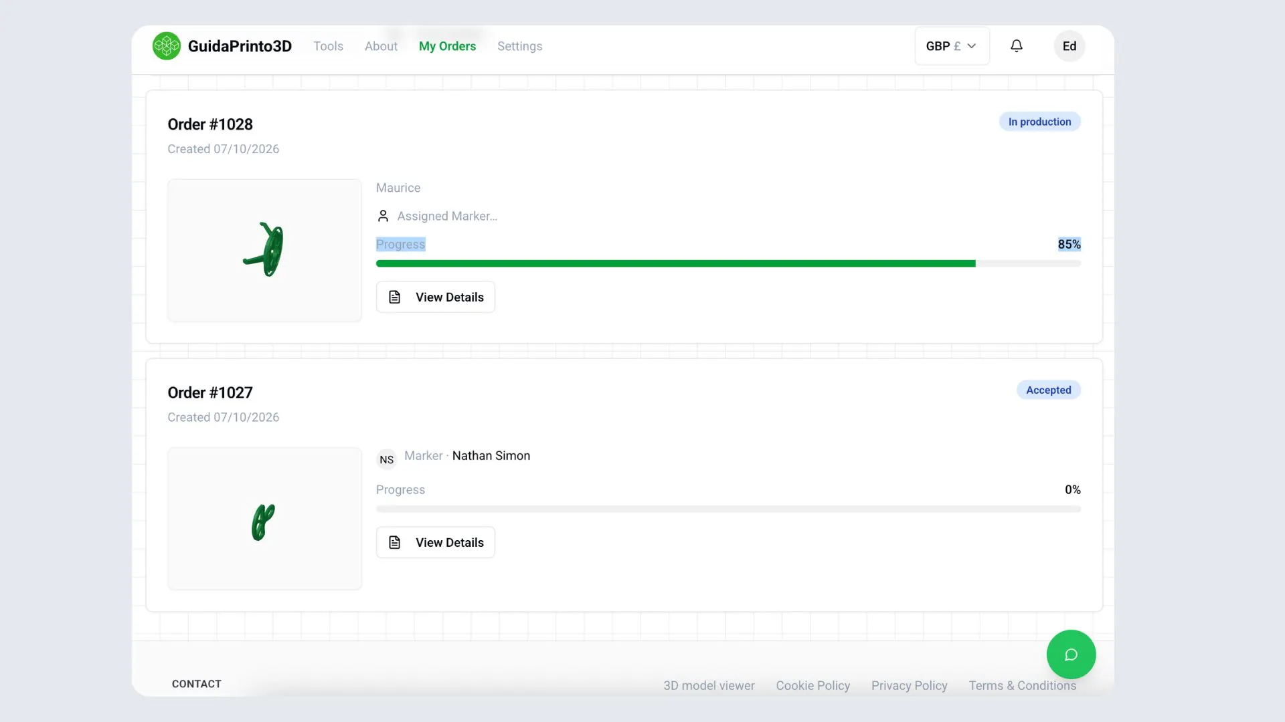The width and height of the screenshot is (1285, 722).
Task: Expand the GBP £ currency dropdown
Action: pyautogui.click(x=952, y=46)
